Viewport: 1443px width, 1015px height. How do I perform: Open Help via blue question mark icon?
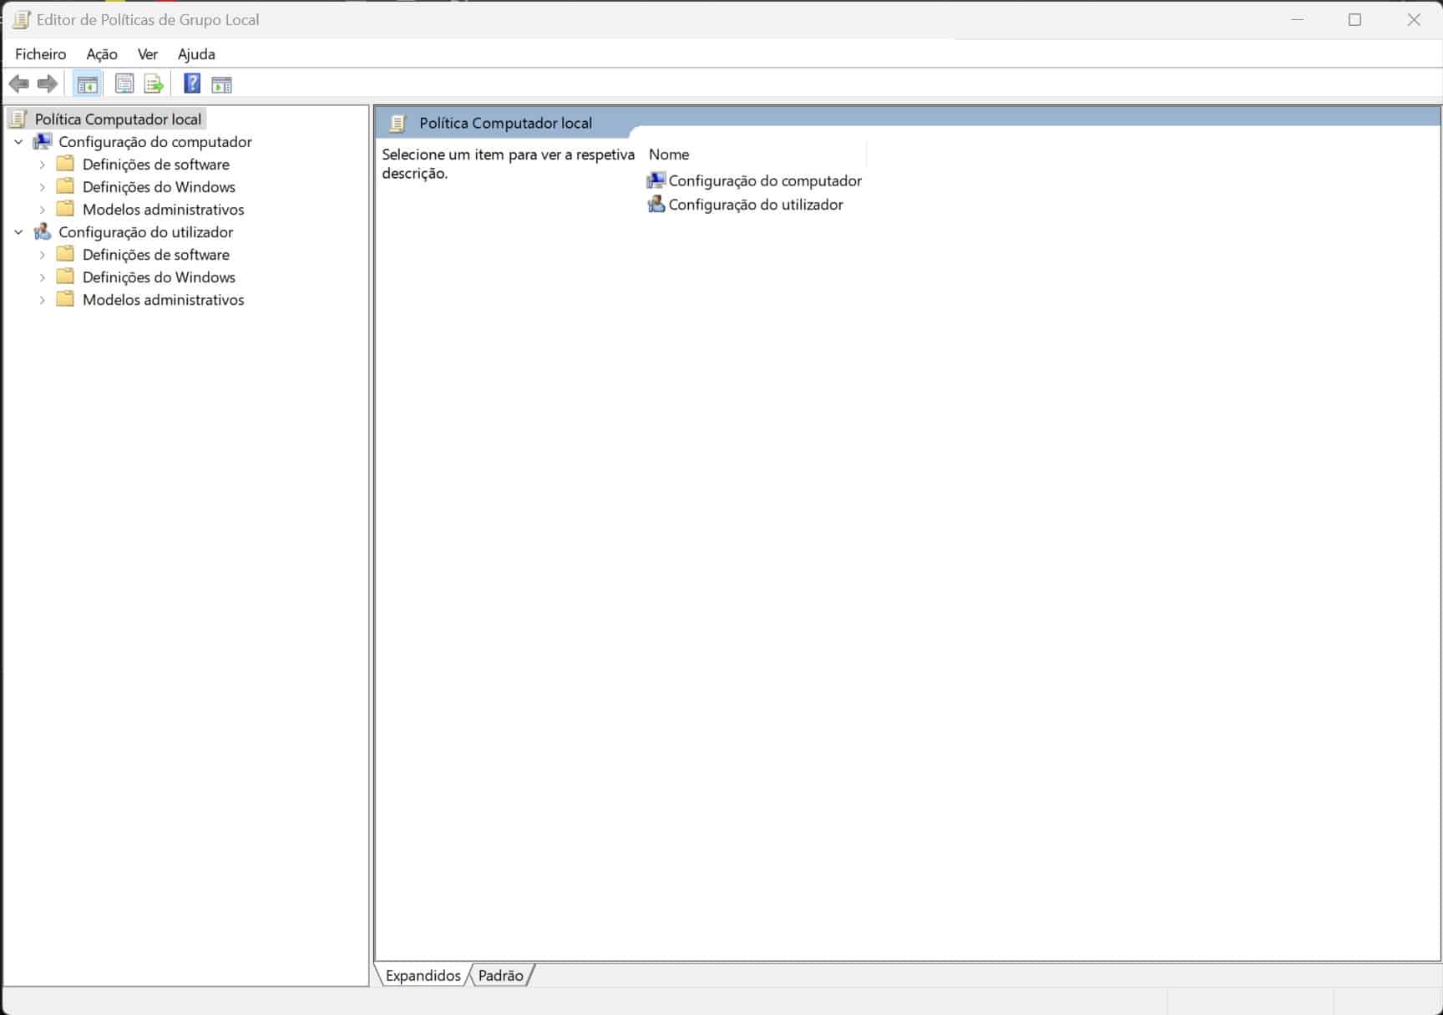192,84
